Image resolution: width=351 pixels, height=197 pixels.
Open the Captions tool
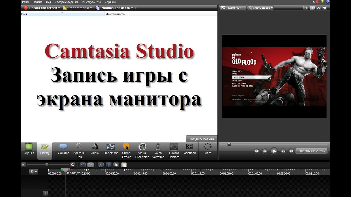(189, 149)
